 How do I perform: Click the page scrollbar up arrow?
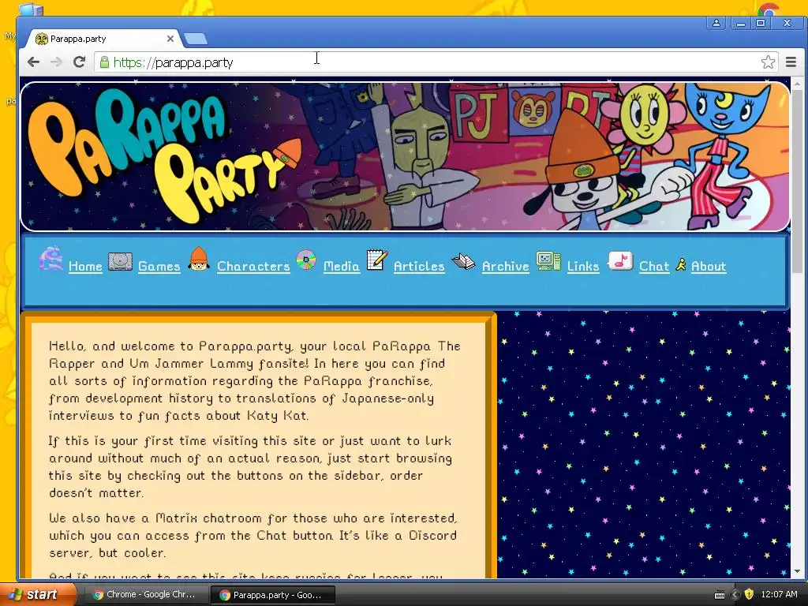click(x=797, y=83)
